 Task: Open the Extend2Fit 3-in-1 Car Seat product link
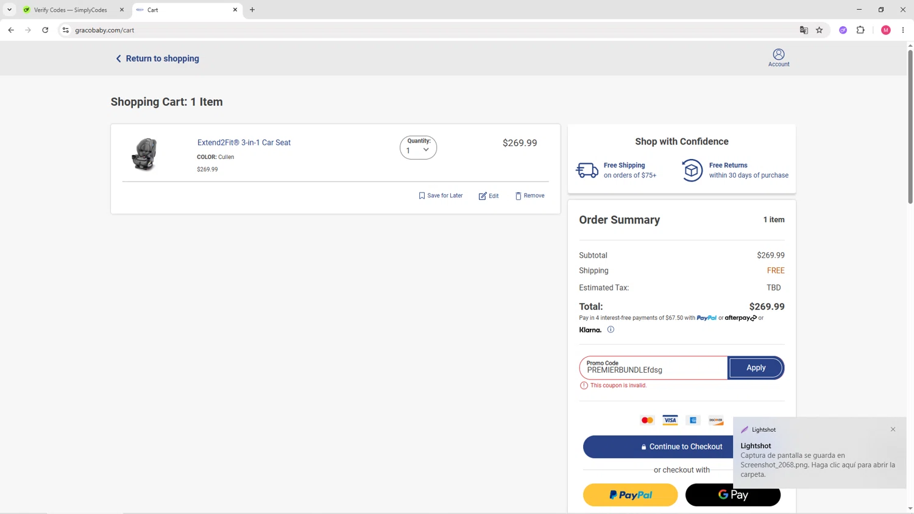(244, 143)
